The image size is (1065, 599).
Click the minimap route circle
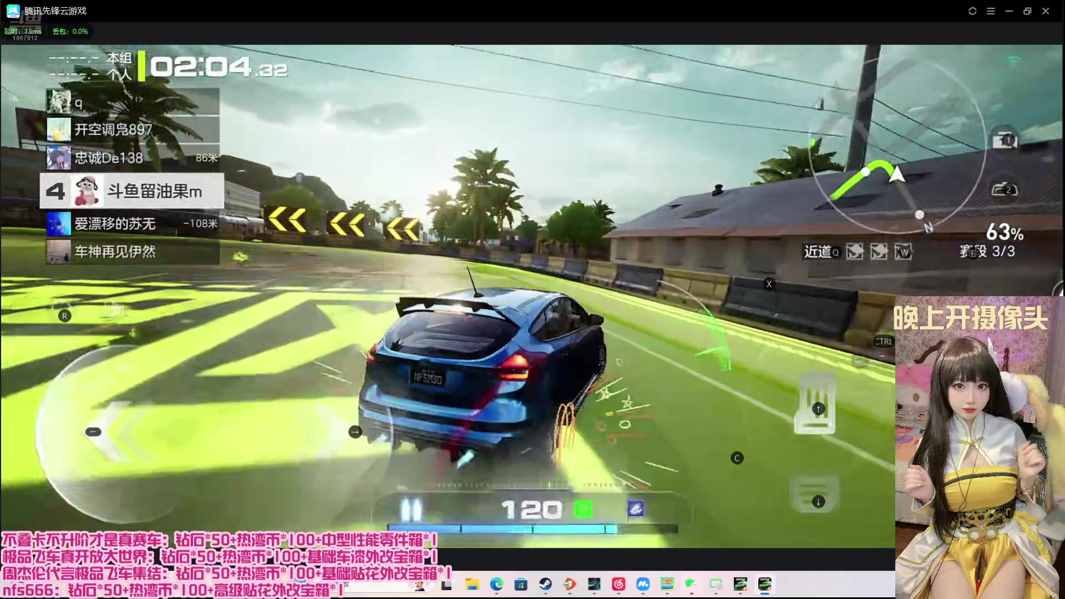[x=896, y=145]
